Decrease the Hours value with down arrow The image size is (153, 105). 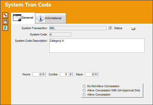(43, 75)
